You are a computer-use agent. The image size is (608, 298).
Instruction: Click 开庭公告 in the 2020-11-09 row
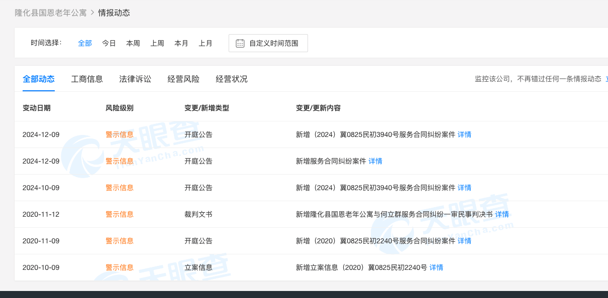198,241
